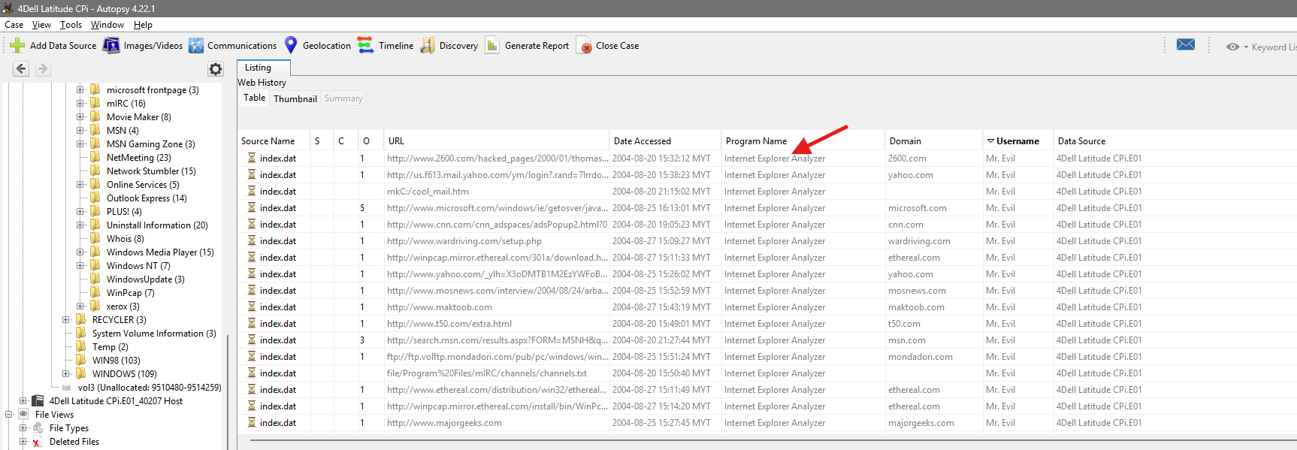
Task: Sort by the Program Name column header
Action: click(803, 141)
